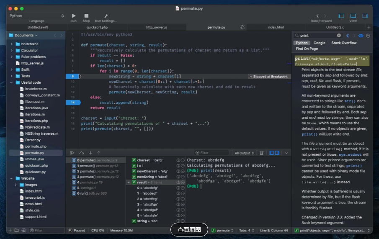The image size is (379, 239).
Task: Click the console Filter field
Action: click(212, 153)
